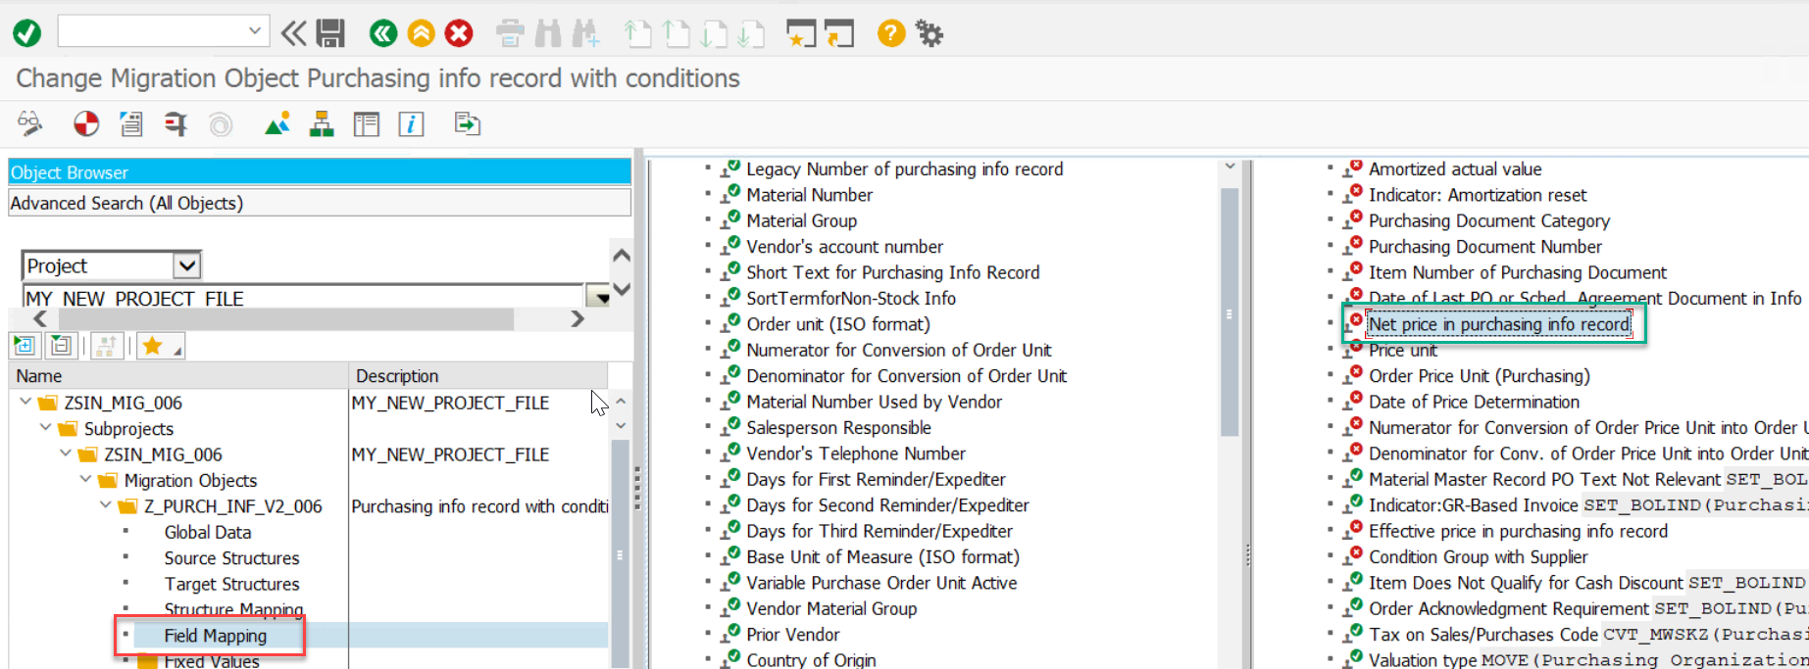
Task: Click the middle pane vertical scrollbar thumb
Action: click(x=1230, y=312)
